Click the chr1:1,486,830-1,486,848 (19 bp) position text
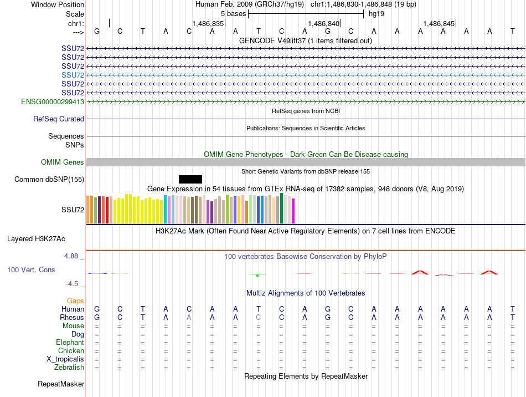This screenshot has height=397, width=526. point(363,4)
